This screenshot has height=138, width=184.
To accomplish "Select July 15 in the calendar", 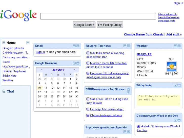I will pyautogui.click(x=70, y=88).
